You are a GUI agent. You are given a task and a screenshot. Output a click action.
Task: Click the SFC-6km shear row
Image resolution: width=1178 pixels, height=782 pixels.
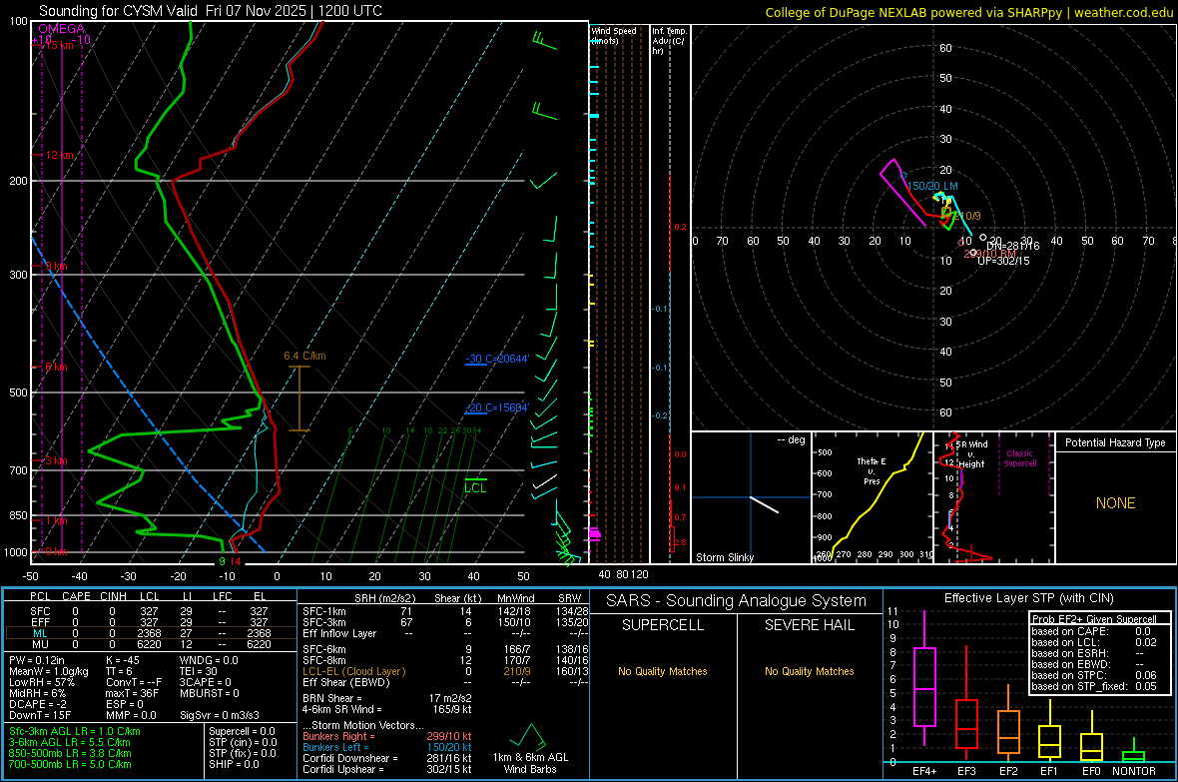[445, 649]
